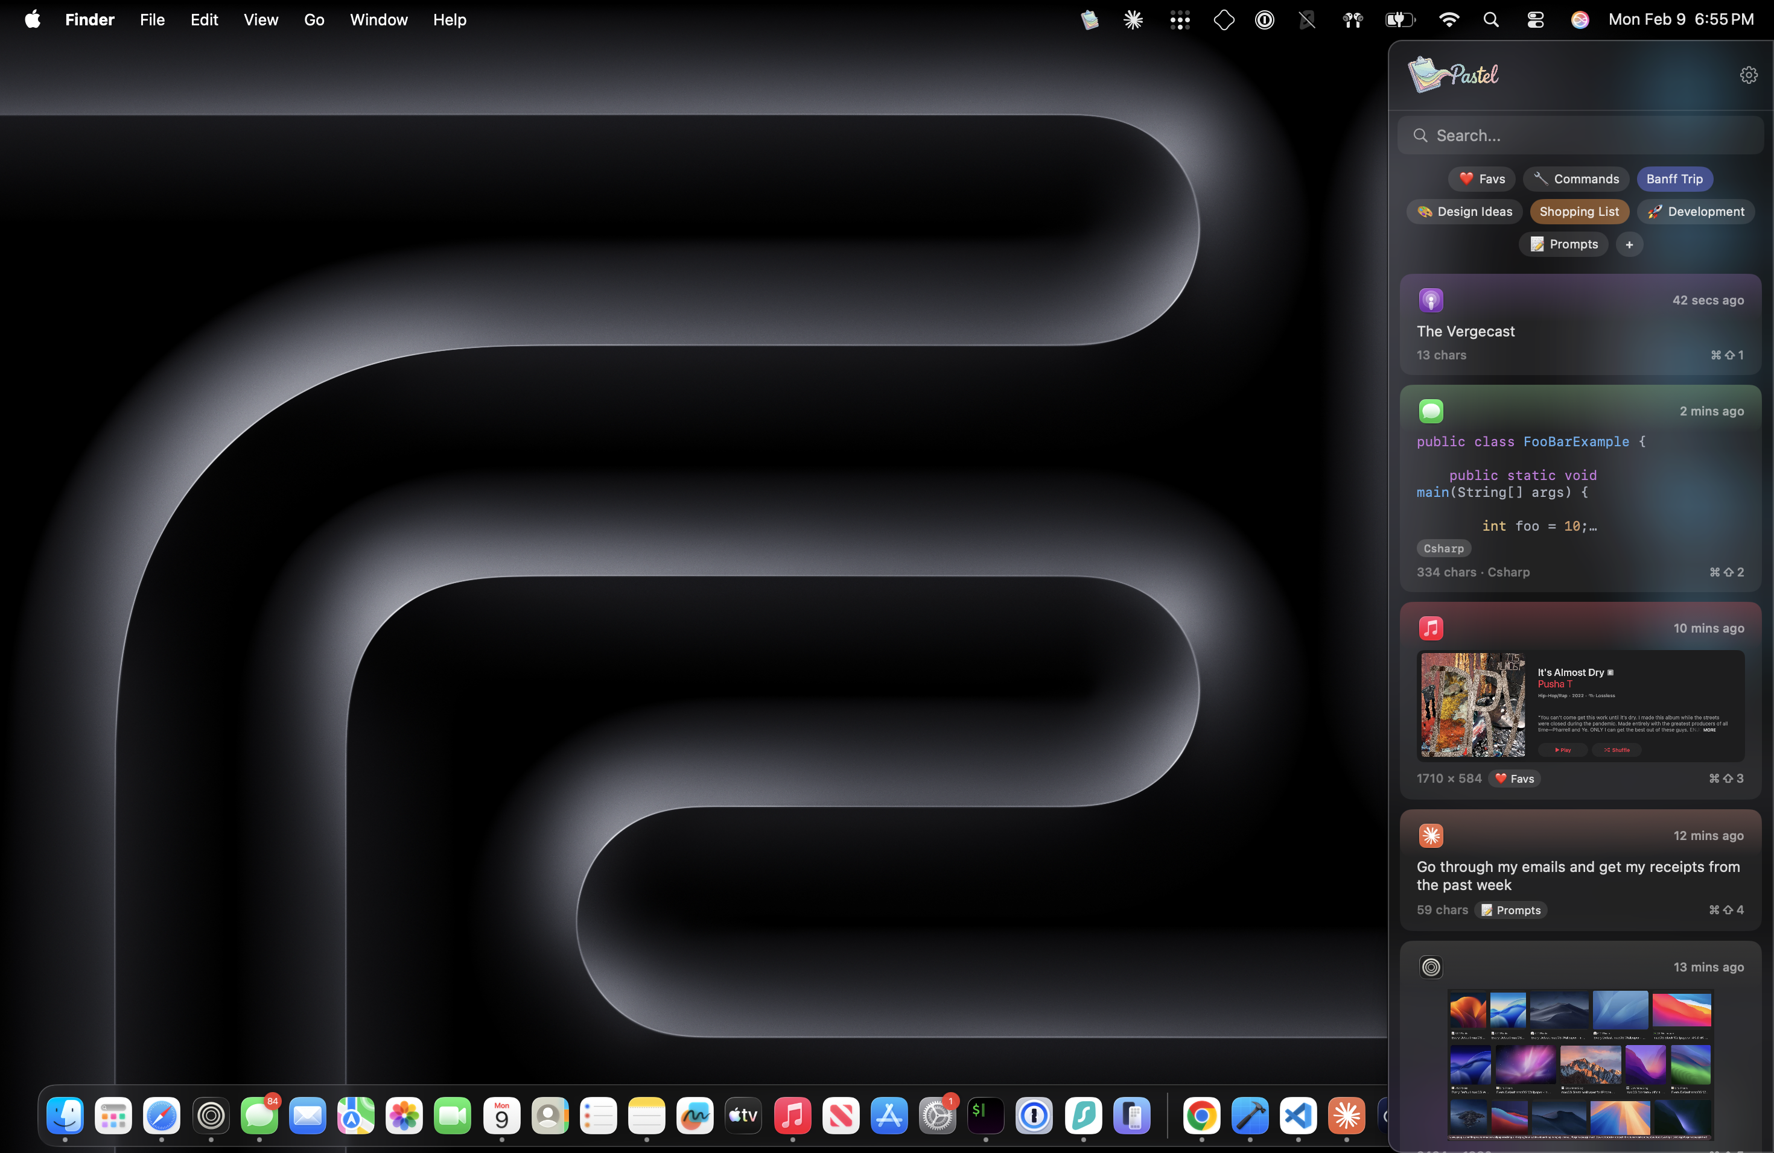
Task: Click Podcasts icon on The Vergecast clip
Action: 1431,300
